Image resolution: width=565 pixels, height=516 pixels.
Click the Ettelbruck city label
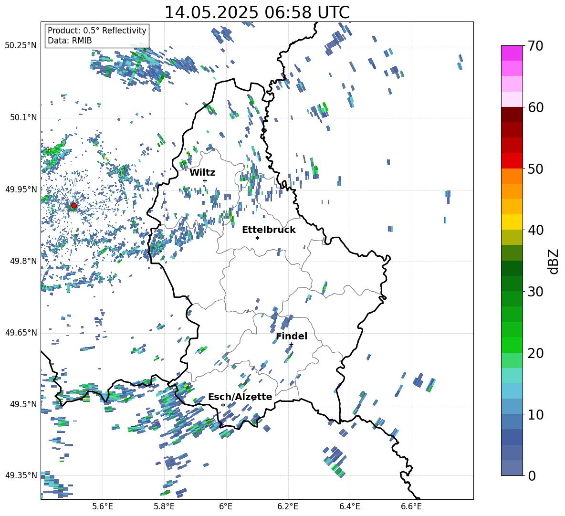pyautogui.click(x=269, y=230)
